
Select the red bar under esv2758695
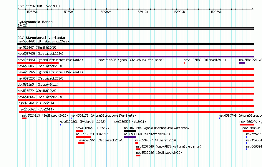(x=248, y=131)
